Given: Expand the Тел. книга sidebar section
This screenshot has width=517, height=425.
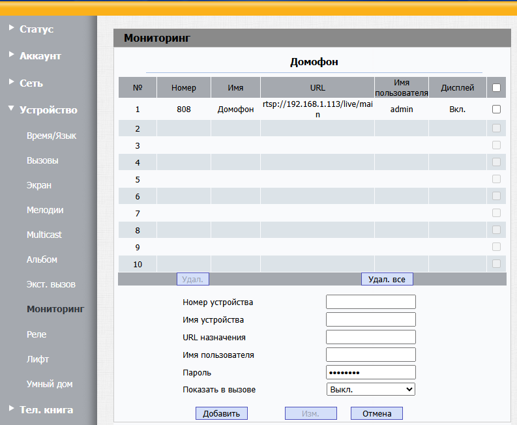Looking at the screenshot, I should point(46,409).
